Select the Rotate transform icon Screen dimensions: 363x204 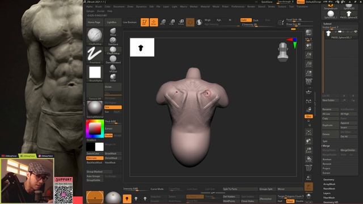tap(181, 22)
